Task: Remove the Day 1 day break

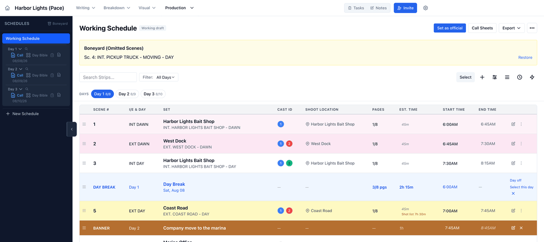Action: pyautogui.click(x=513, y=194)
